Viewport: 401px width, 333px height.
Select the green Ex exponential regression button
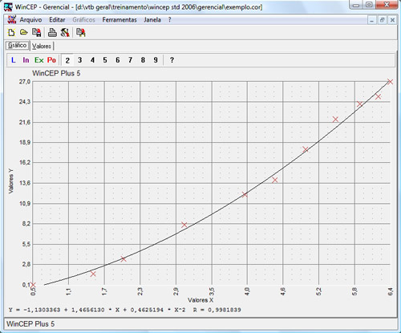point(39,60)
